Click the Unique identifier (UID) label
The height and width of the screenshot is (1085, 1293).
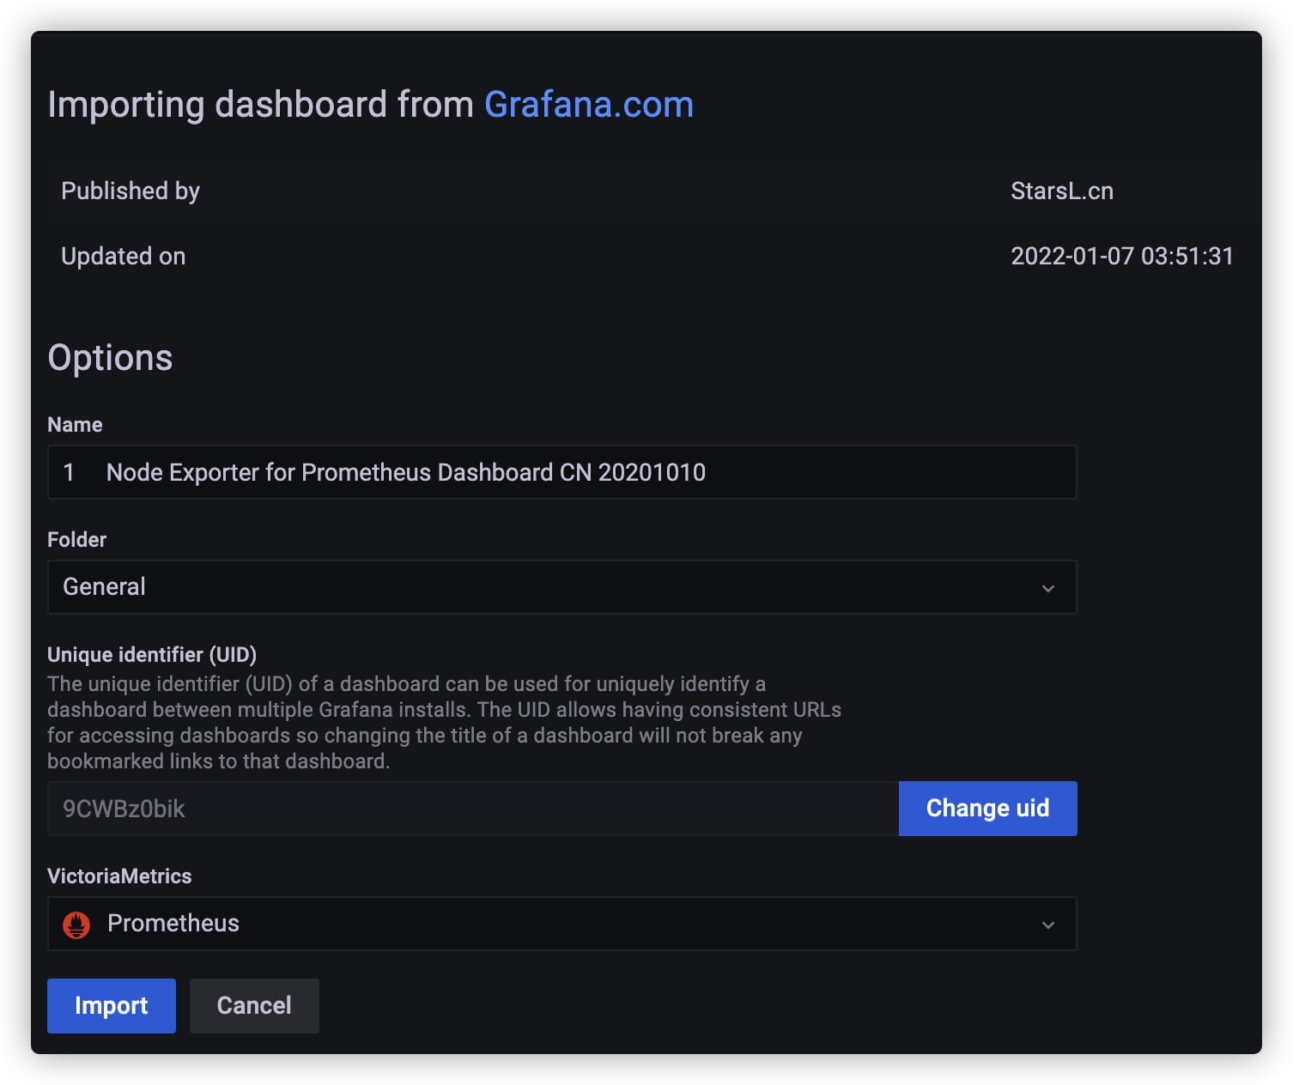coord(152,655)
